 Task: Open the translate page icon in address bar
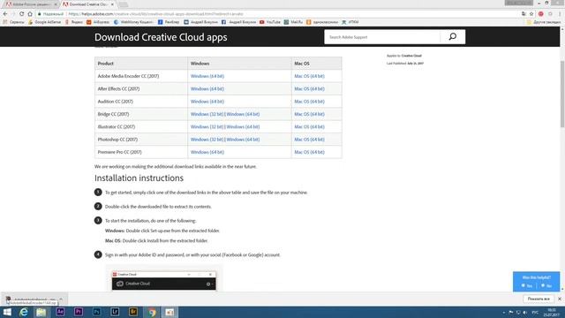click(524, 14)
